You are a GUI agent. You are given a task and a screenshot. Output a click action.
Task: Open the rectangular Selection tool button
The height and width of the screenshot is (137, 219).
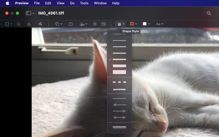[x=9, y=24]
